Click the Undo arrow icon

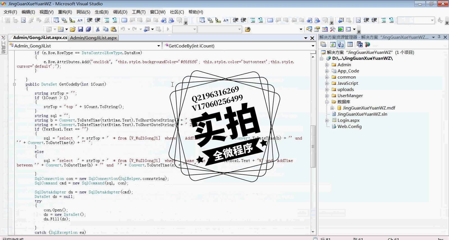pos(123,29)
